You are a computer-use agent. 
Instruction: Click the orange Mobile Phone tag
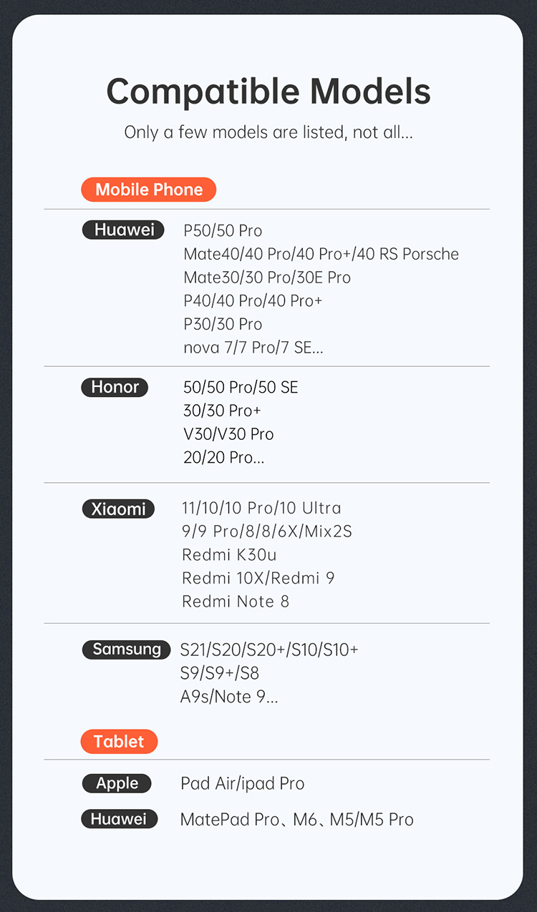click(148, 190)
